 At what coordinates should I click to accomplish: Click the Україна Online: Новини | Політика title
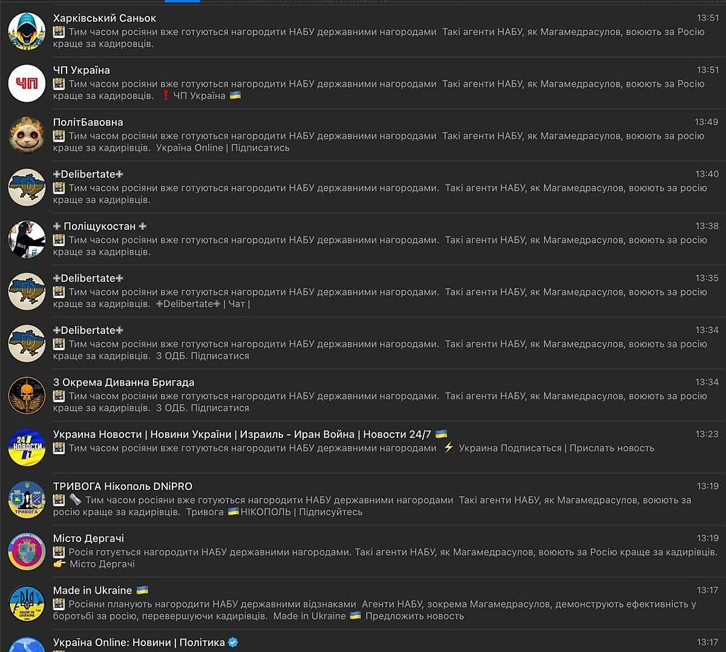pos(139,642)
